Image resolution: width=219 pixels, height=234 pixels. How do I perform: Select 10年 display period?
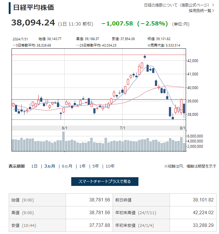point(110,166)
